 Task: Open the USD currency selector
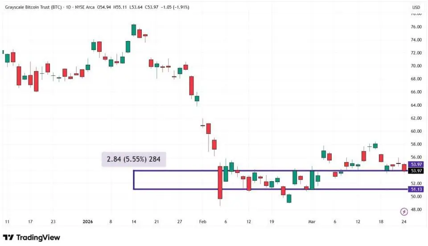pos(416,7)
